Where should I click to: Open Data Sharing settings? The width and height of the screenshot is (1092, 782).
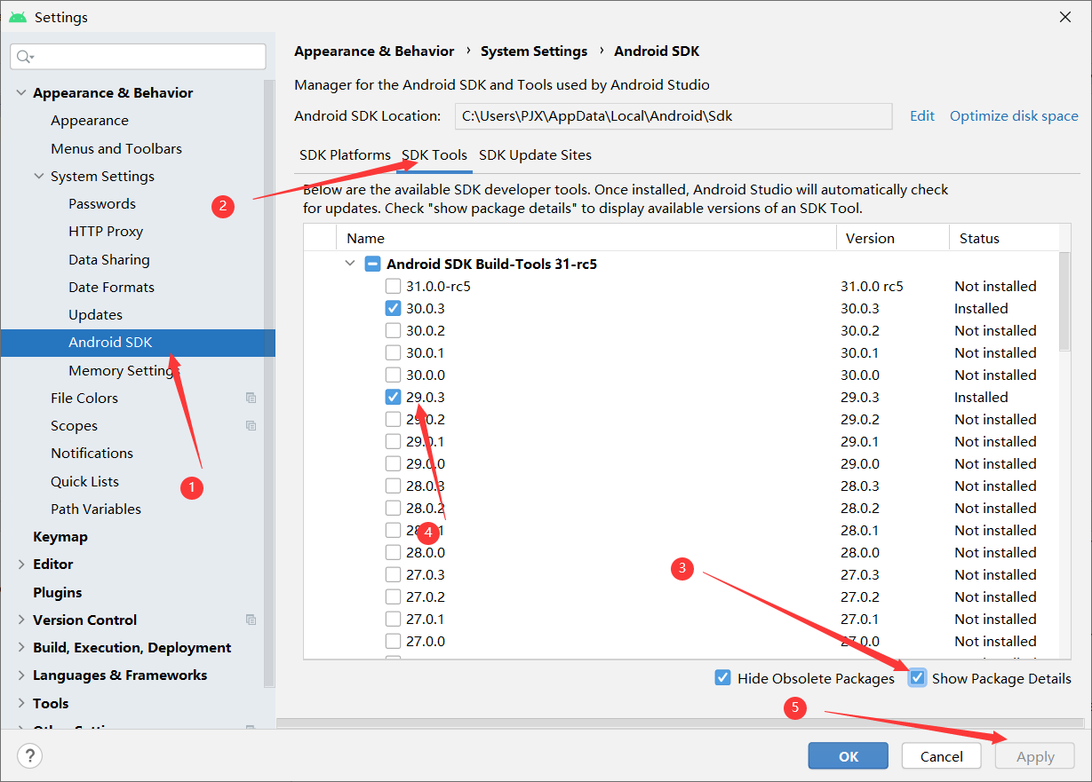click(109, 260)
